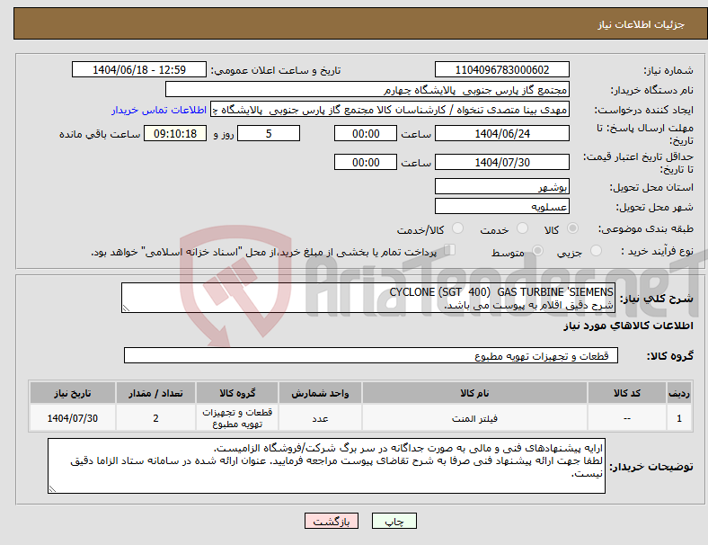
Task: Click the چاپ print button
Action: [394, 521]
